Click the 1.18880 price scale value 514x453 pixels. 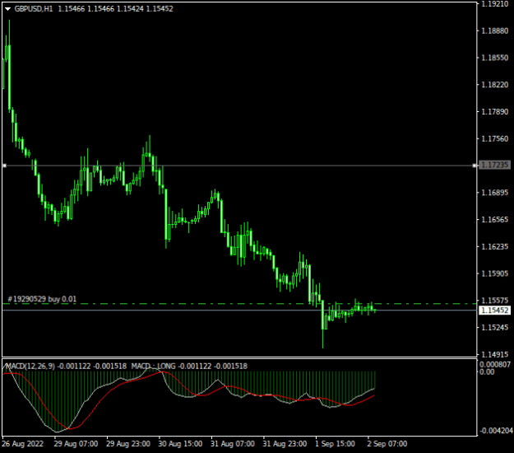494,30
